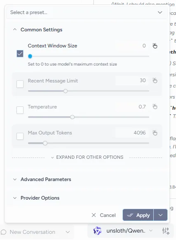Tick the Max Output Tokens checkbox

pyautogui.click(x=20, y=136)
